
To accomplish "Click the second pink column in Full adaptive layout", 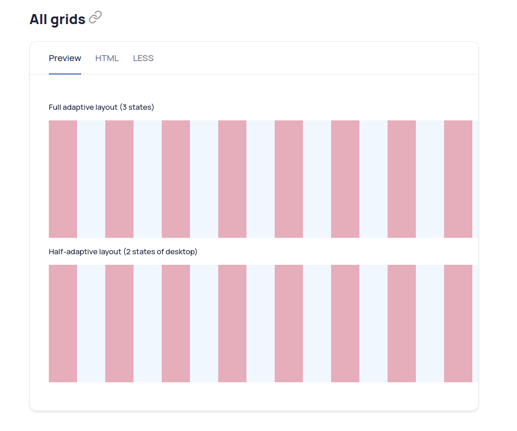I will pos(119,179).
